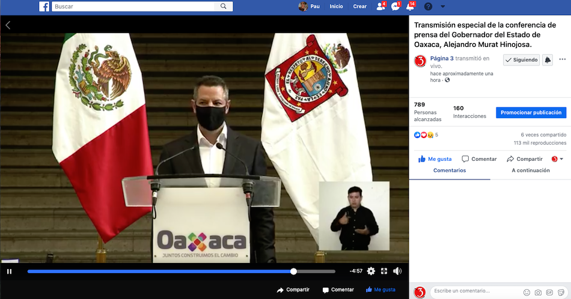Attach a photo with the camera icon
The height and width of the screenshot is (299, 571).
click(538, 292)
